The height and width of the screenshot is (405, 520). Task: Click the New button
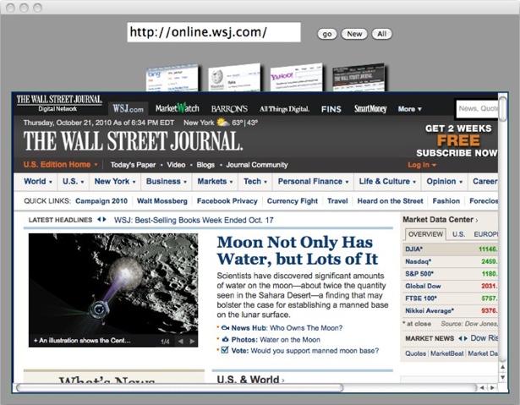pyautogui.click(x=354, y=34)
